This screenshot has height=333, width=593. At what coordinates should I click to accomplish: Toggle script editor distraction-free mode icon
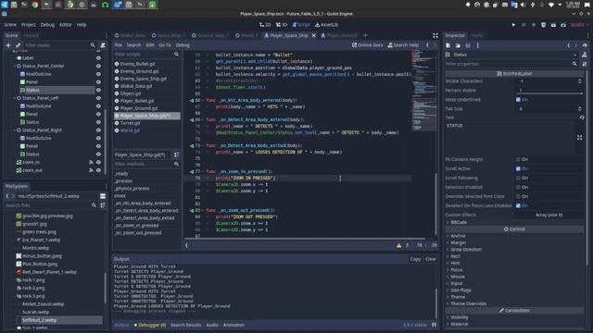pos(435,35)
